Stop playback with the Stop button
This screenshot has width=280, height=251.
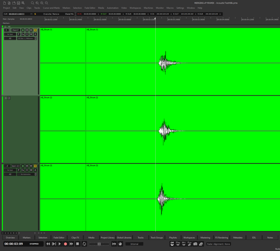[x=77, y=244]
